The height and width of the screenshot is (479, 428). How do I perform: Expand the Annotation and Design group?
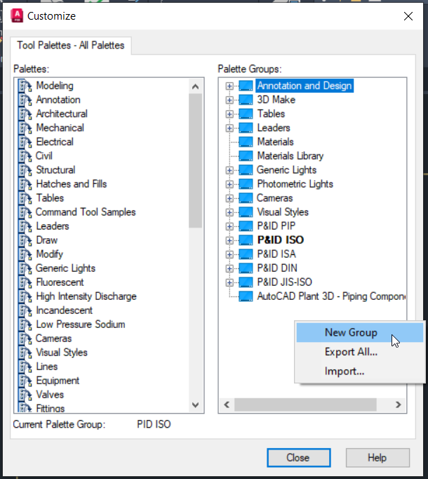[x=229, y=86]
